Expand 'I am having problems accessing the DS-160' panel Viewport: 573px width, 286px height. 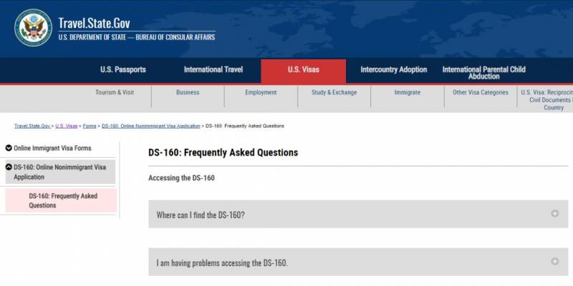[222, 262]
